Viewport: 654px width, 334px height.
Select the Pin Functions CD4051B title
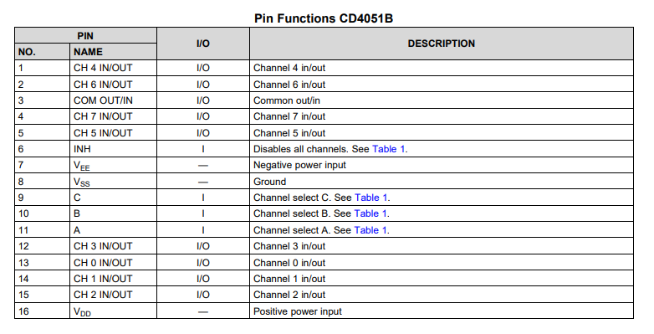point(324,18)
